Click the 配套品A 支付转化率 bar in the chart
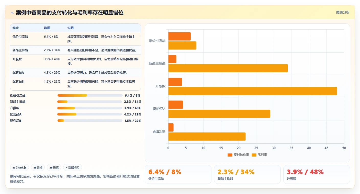360x194 pixels. [x=176, y=105]
